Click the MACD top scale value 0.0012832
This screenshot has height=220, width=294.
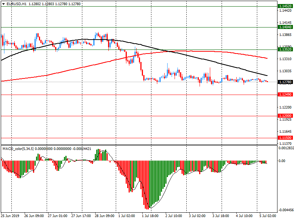click(286, 148)
